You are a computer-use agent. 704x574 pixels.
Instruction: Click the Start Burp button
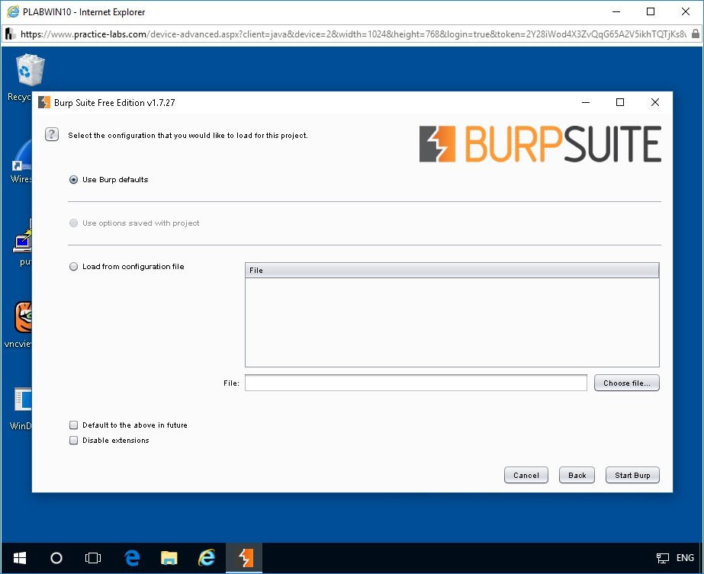[x=632, y=475]
